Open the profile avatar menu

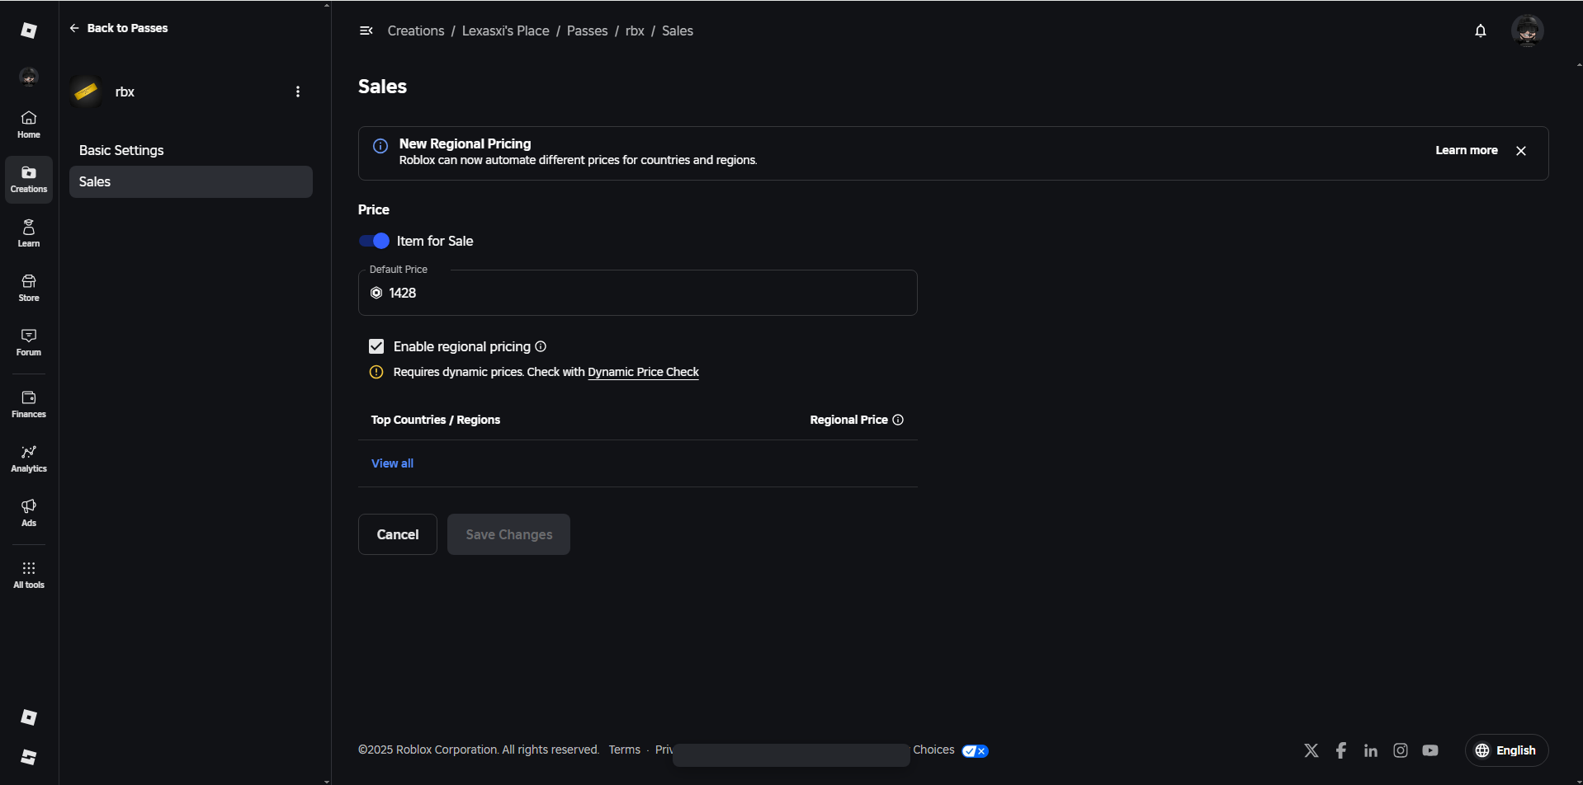1528,31
